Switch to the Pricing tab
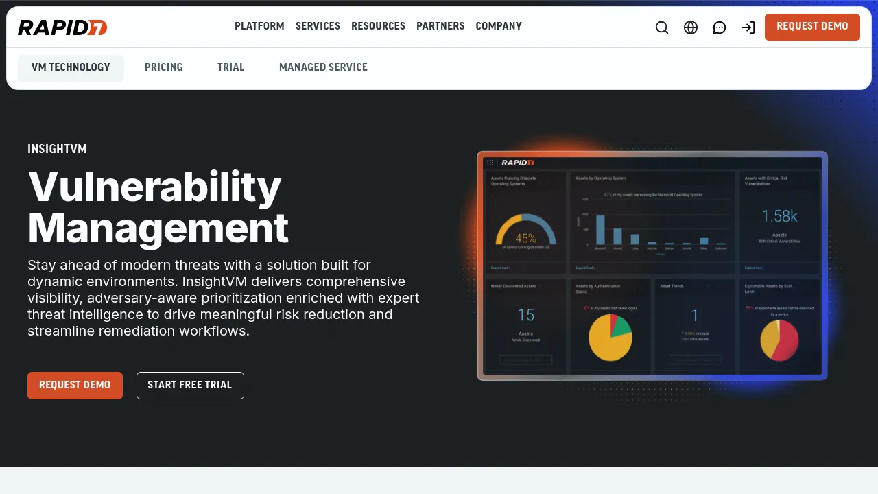Screen dimensions: 878x494 164,68
